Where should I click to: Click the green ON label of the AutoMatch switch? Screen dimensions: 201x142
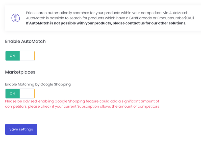12,56
